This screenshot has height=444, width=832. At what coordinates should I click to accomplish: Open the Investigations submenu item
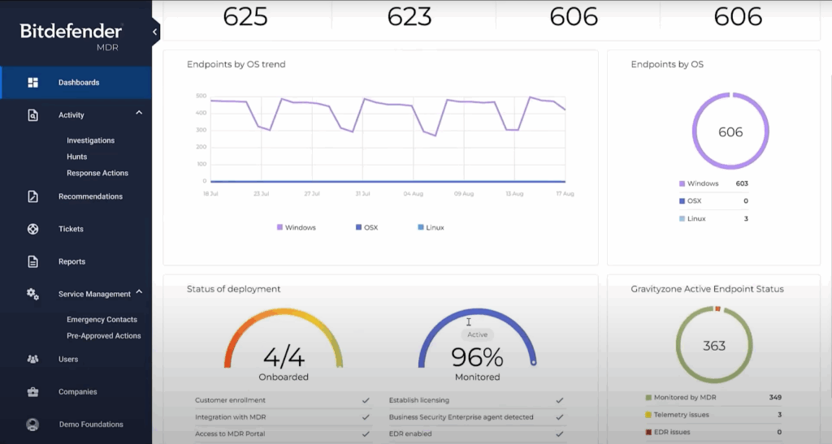click(90, 140)
